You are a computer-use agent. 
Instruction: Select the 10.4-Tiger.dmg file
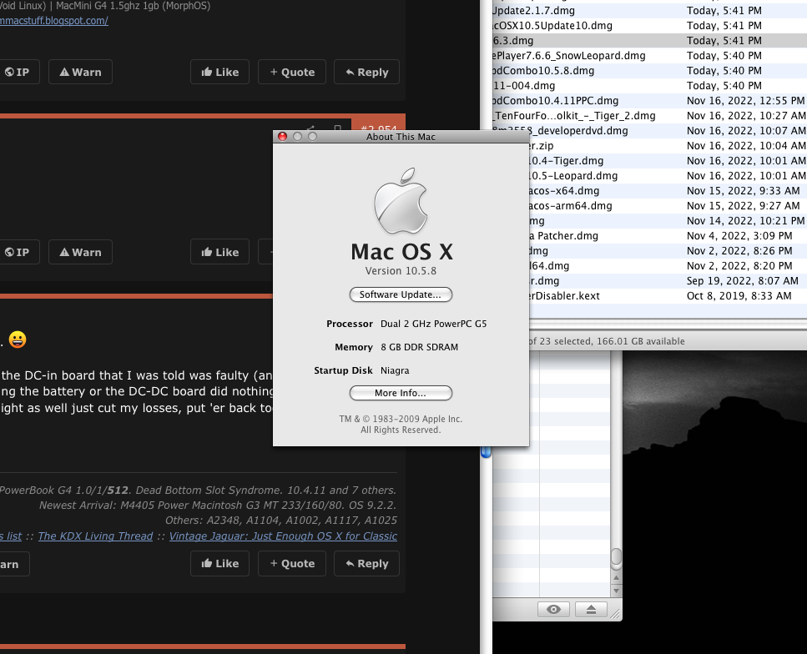tap(668, 160)
